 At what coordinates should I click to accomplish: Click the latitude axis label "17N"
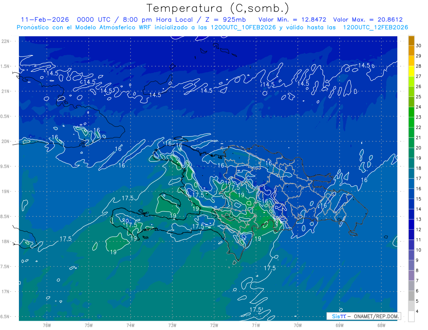(6, 292)
